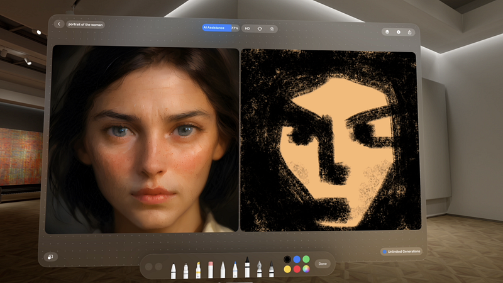Toggle the HD quality option
Viewport: 503px width, 283px height.
pos(247,28)
